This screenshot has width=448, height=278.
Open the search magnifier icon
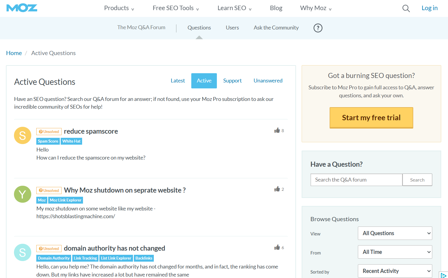pos(406,8)
